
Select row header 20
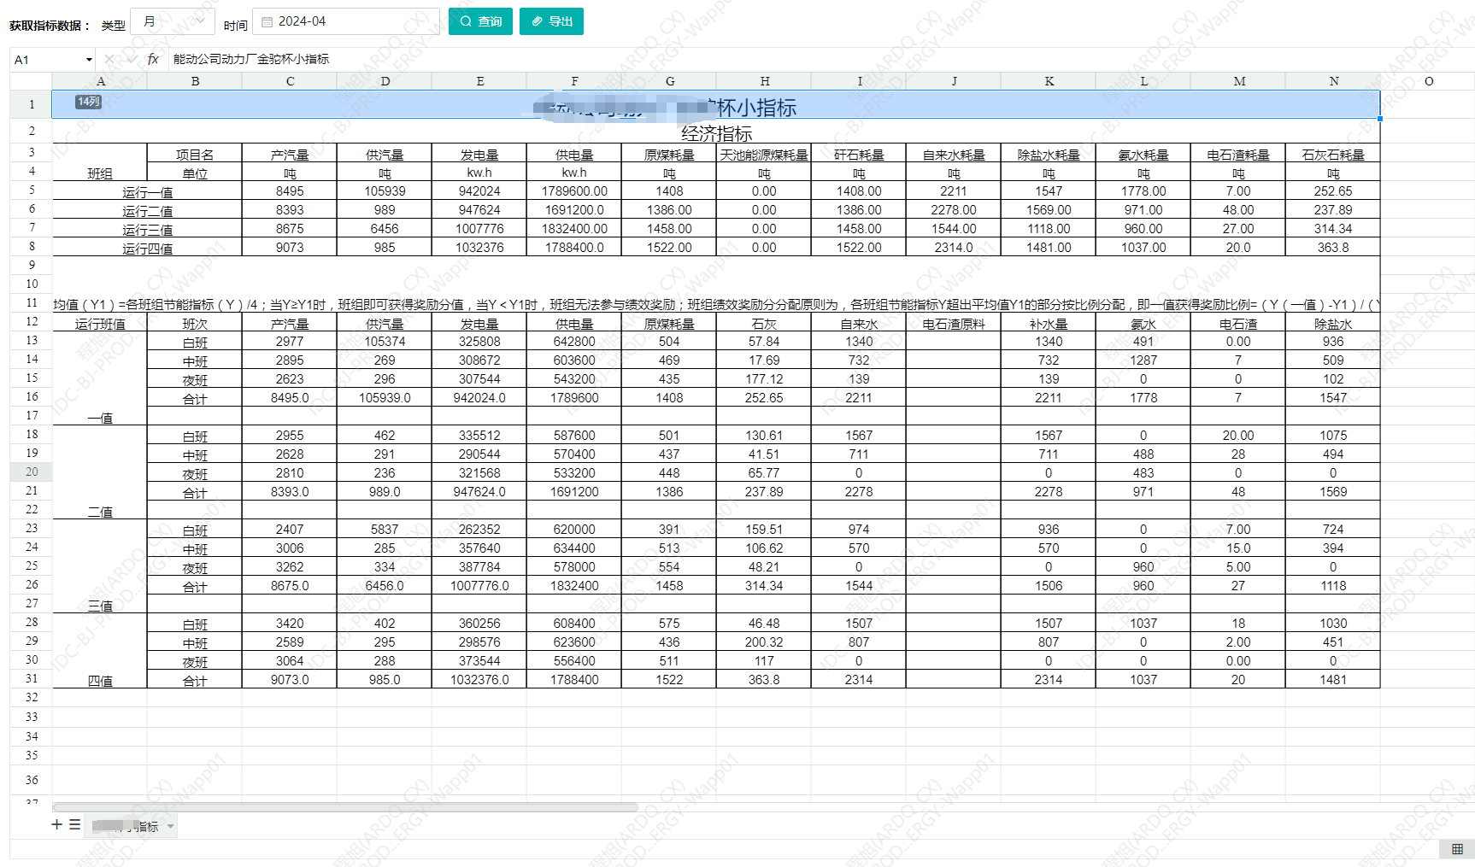(32, 472)
